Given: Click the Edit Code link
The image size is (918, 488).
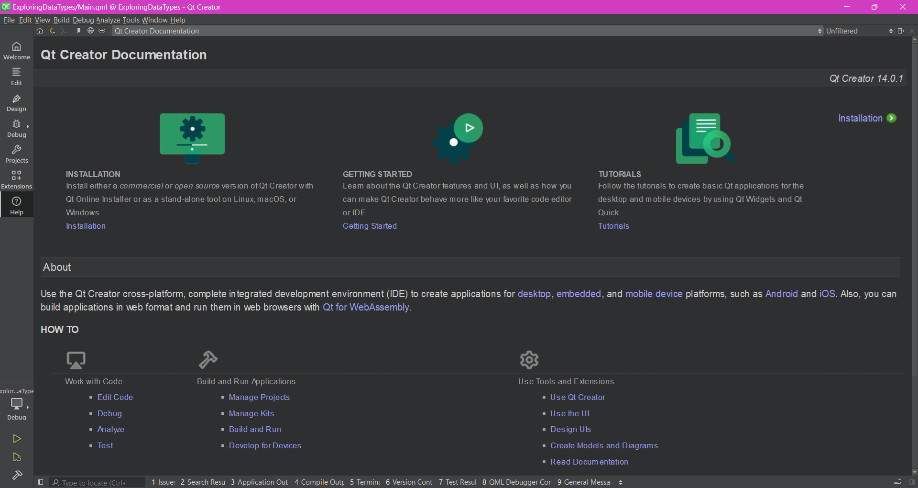Looking at the screenshot, I should pos(115,397).
